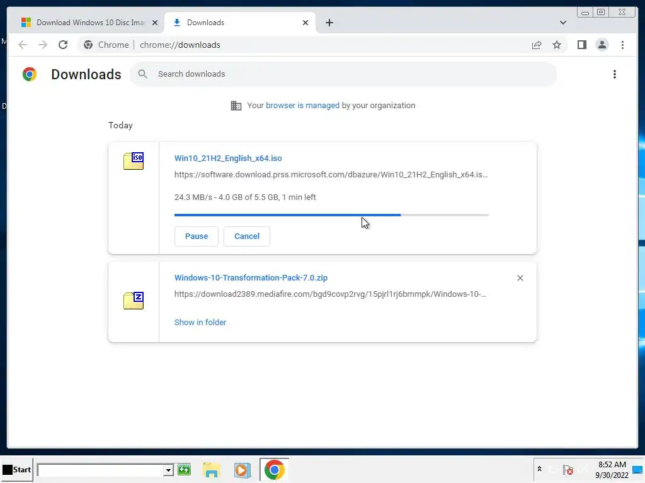This screenshot has height=483, width=645.
Task: Follow the 'browser is managed' link
Action: coord(302,106)
